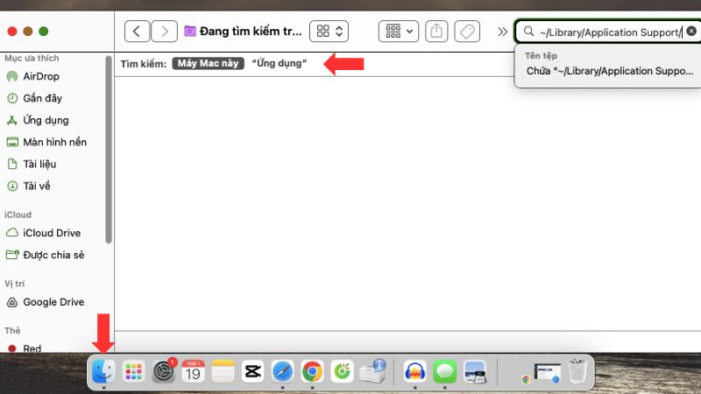The image size is (701, 394).
Task: Open "Tài liệu" in the sidebar
Action: pyautogui.click(x=39, y=164)
